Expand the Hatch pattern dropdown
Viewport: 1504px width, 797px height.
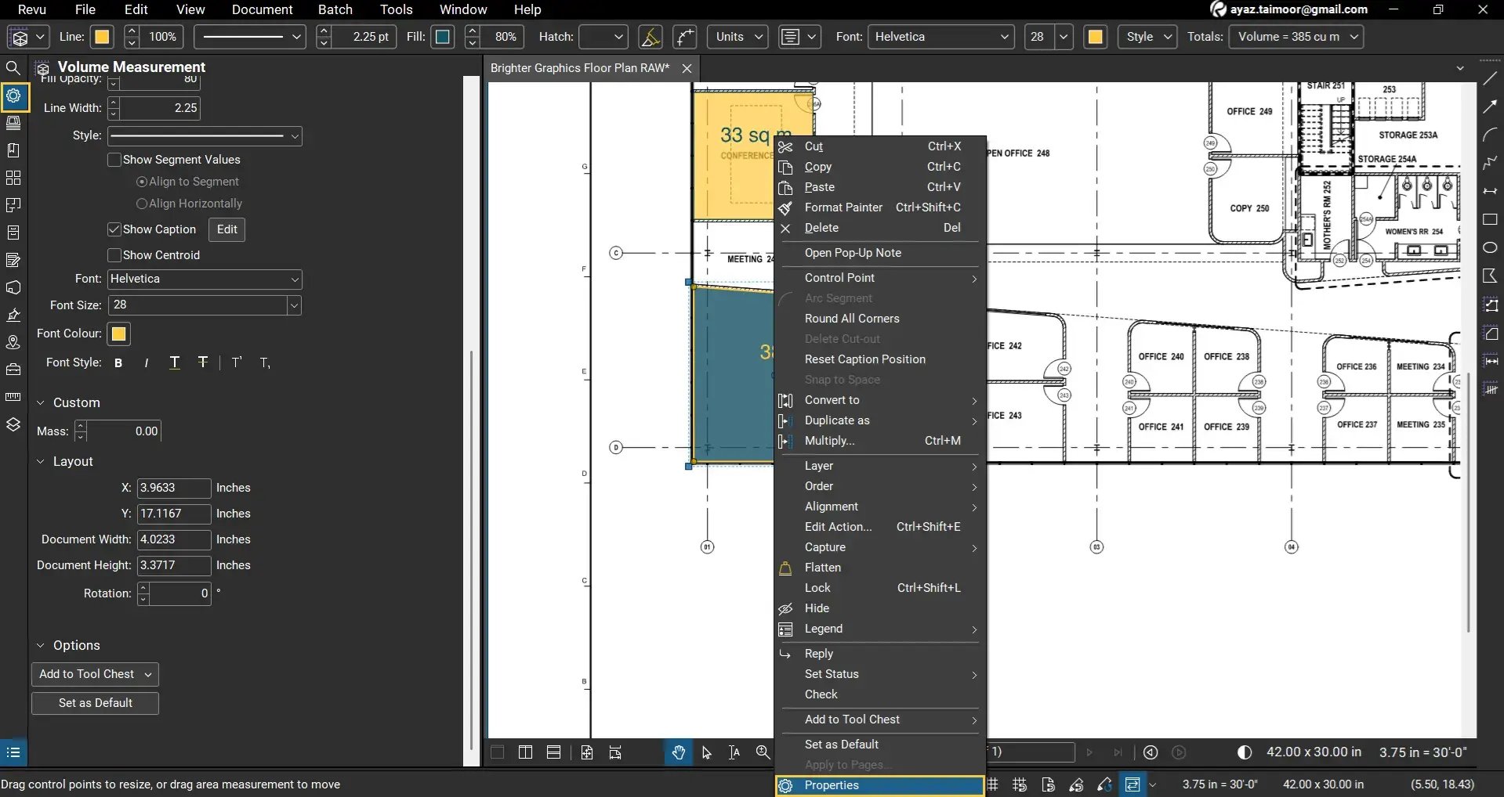618,37
